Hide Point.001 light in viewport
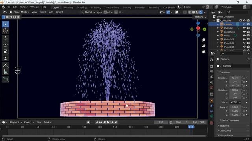This screenshot has width=252, height=141. pyautogui.click(x=244, y=39)
